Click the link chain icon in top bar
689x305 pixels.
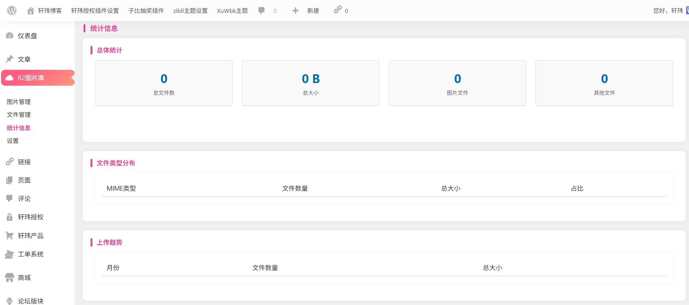[x=338, y=10]
